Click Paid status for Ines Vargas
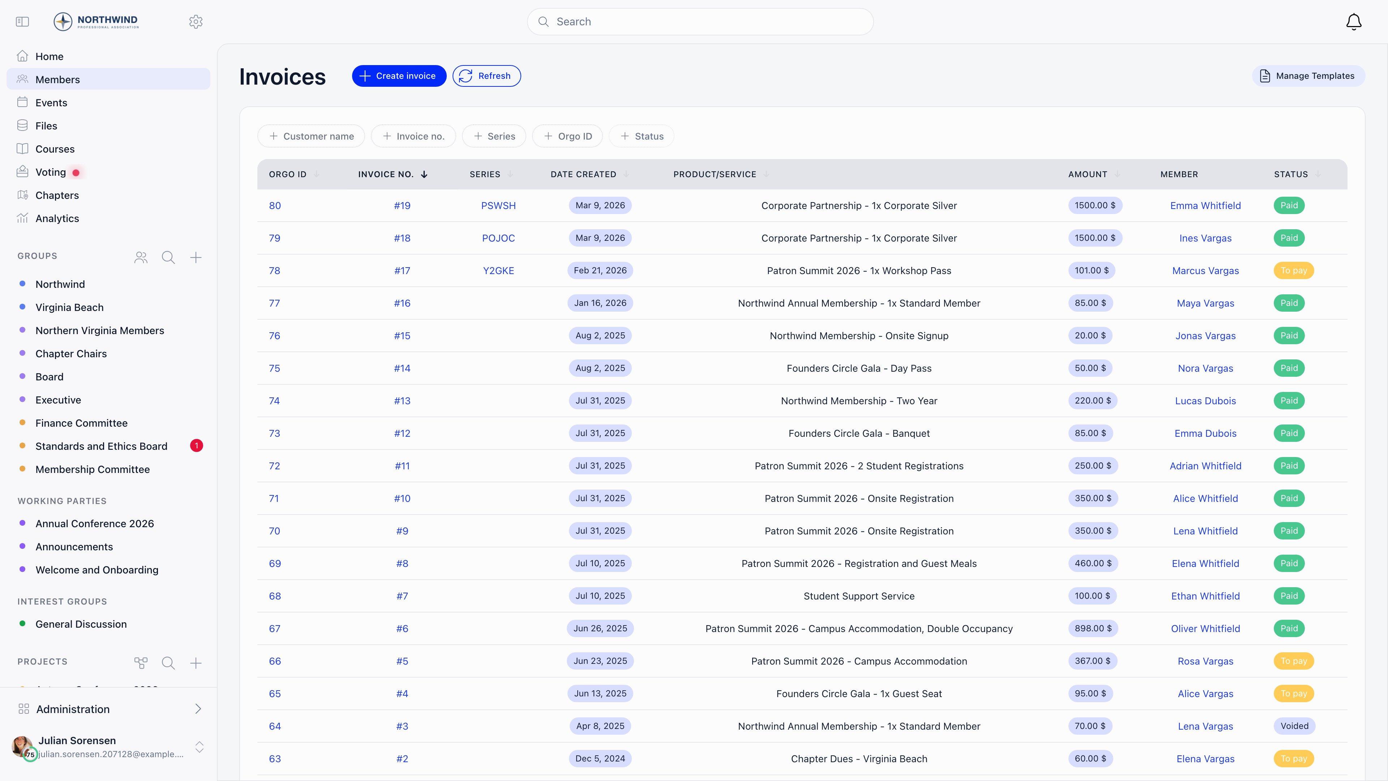This screenshot has width=1388, height=781. [1289, 238]
